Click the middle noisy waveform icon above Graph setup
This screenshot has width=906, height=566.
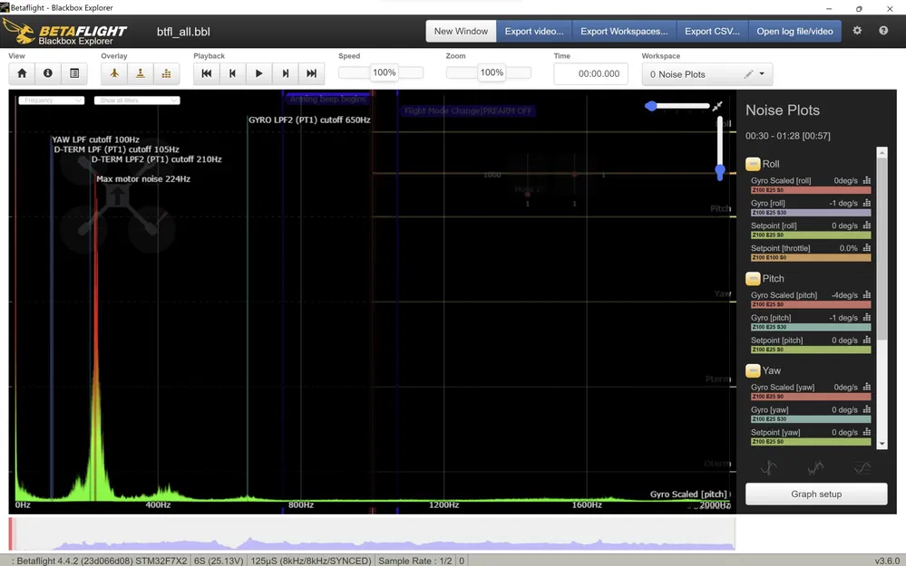pos(815,467)
